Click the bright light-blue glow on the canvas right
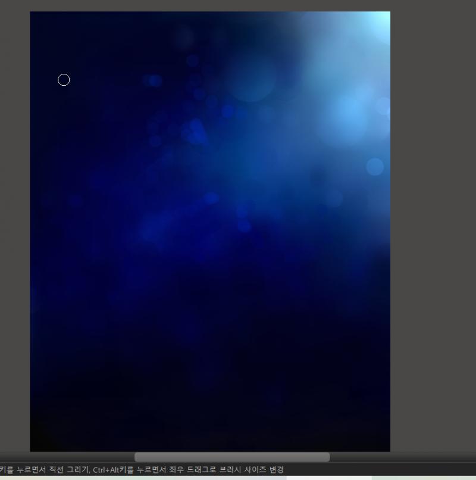Viewport: 476px width, 480px height. pyautogui.click(x=349, y=112)
